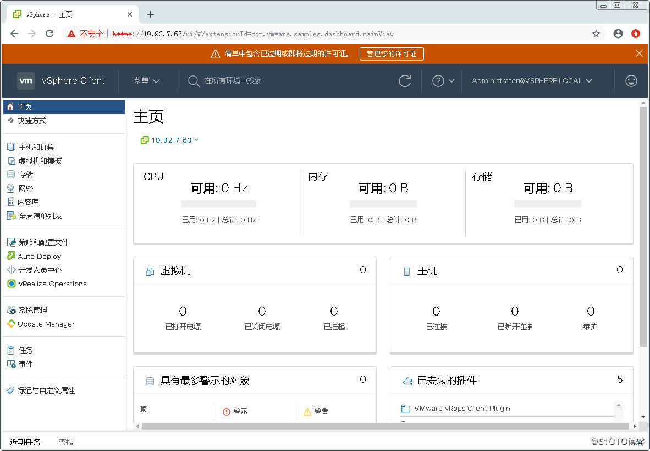Click the 开发人员中心 code icon
Image resolution: width=650 pixels, height=451 pixels.
pyautogui.click(x=11, y=270)
